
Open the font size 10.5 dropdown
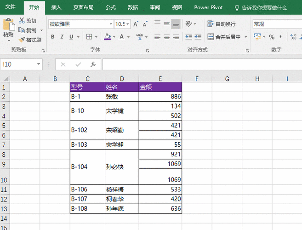coord(128,24)
